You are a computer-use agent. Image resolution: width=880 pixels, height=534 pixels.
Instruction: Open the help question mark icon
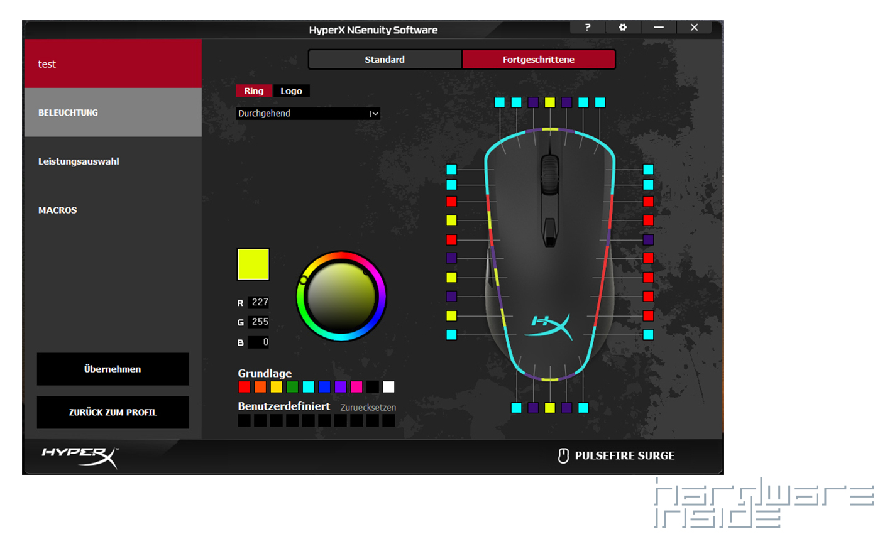[x=587, y=27]
